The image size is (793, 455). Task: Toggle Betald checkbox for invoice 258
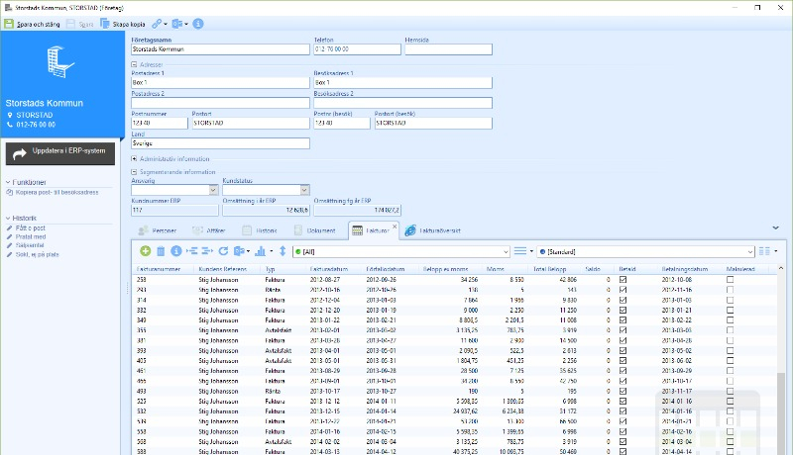click(x=623, y=280)
